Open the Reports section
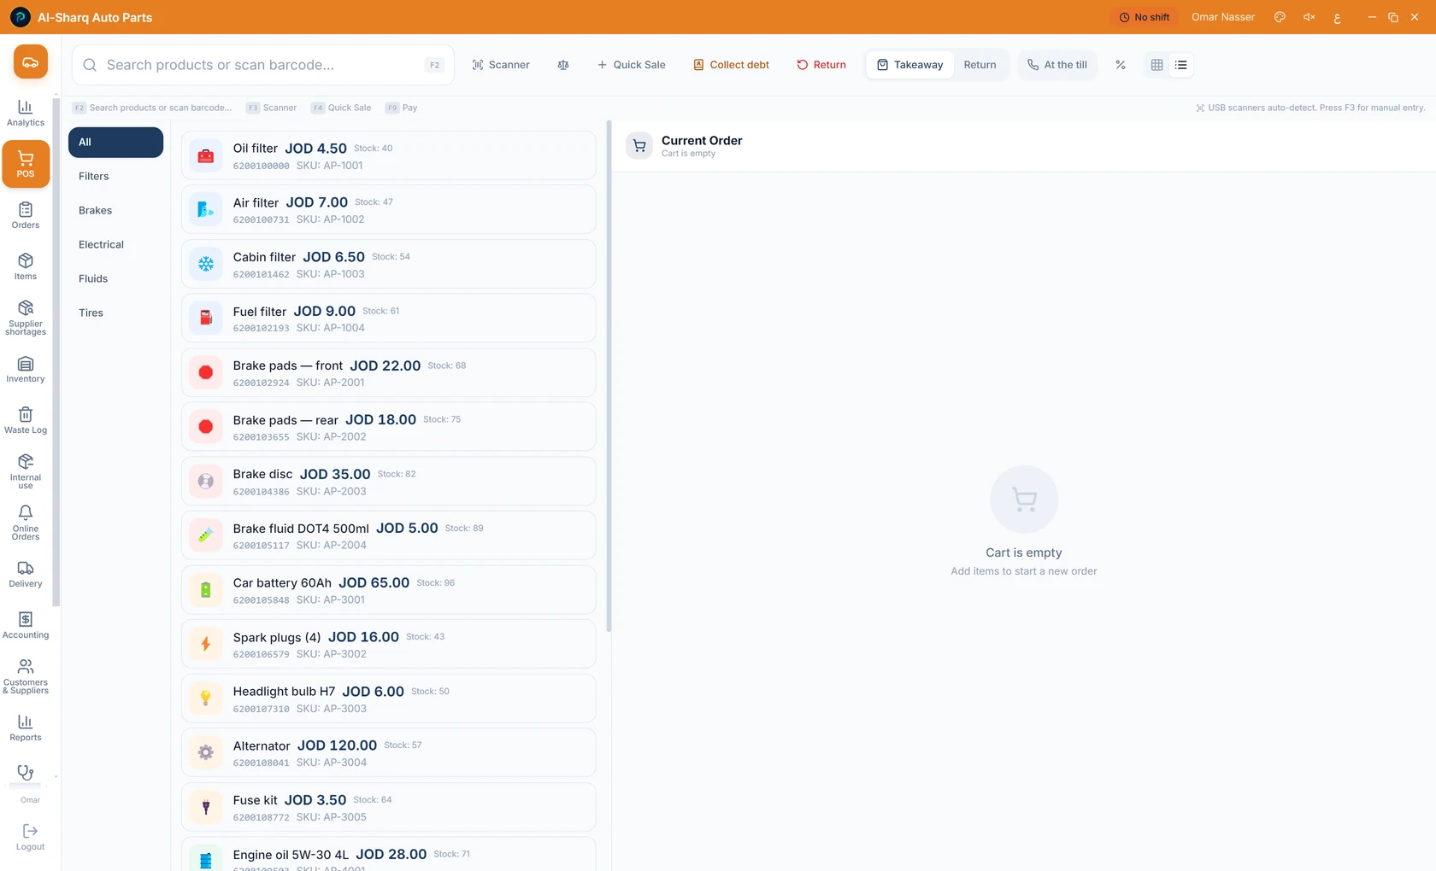Image resolution: width=1436 pixels, height=871 pixels. click(x=26, y=728)
